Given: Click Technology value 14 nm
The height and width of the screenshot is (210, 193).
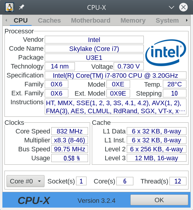Looking at the screenshot, I should (60, 66).
